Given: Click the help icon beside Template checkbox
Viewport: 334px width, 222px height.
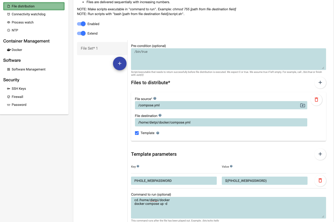Looking at the screenshot, I should (158, 133).
